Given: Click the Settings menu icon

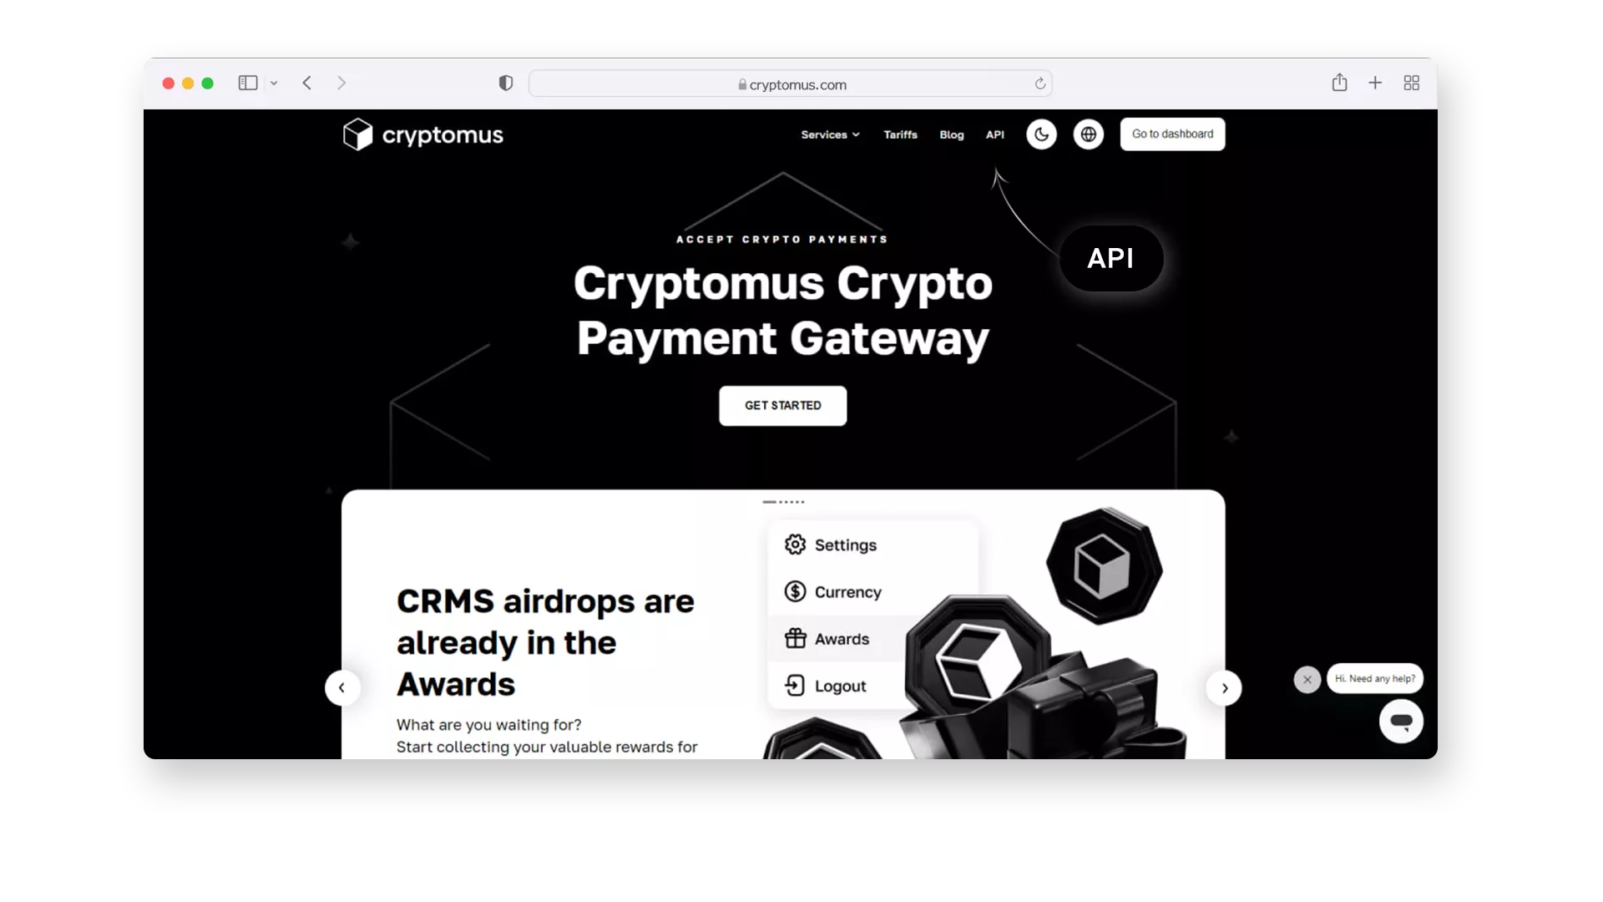Looking at the screenshot, I should 794,545.
